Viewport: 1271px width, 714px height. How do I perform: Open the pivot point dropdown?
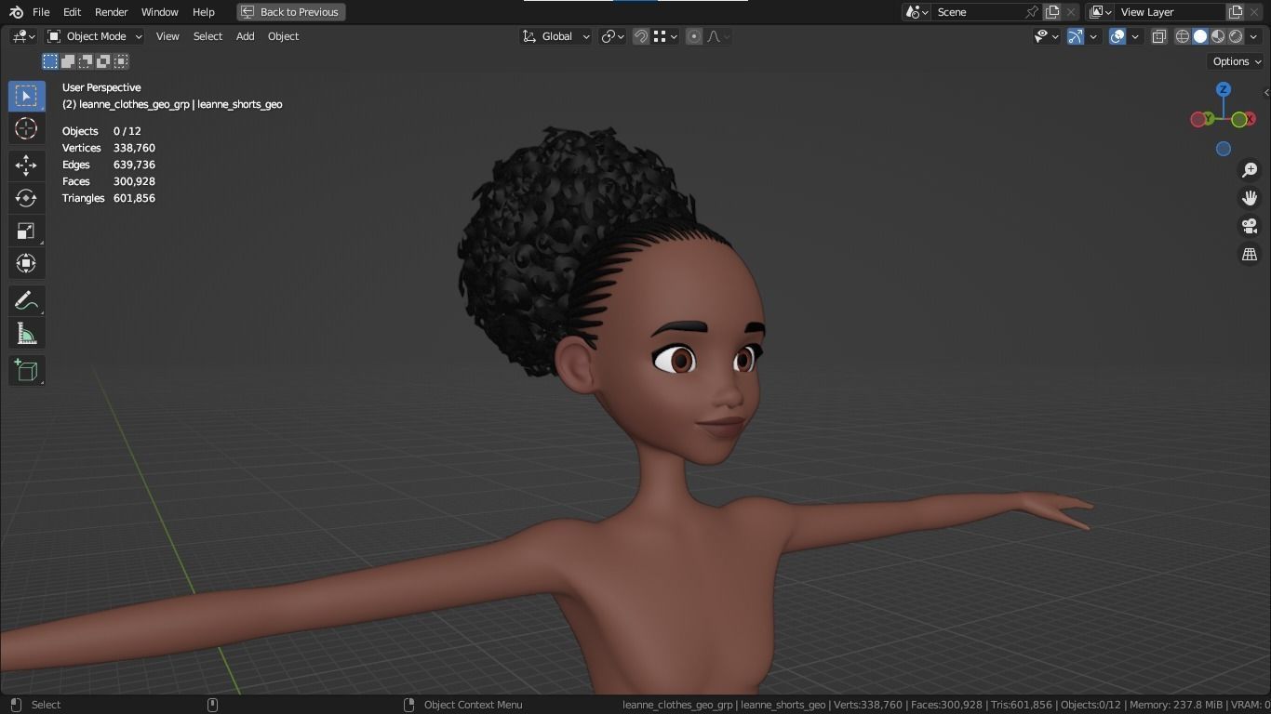pos(612,36)
